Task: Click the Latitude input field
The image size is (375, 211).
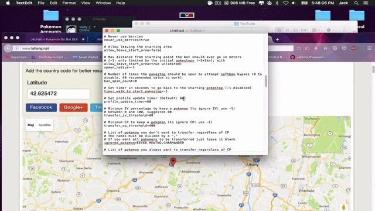Action: (59, 94)
